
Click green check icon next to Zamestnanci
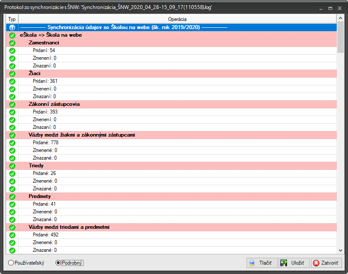[12, 43]
